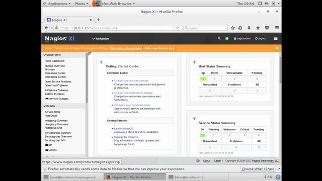This screenshot has width=322, height=181.
Task: Click Choose What I Share button
Action: tap(258, 169)
